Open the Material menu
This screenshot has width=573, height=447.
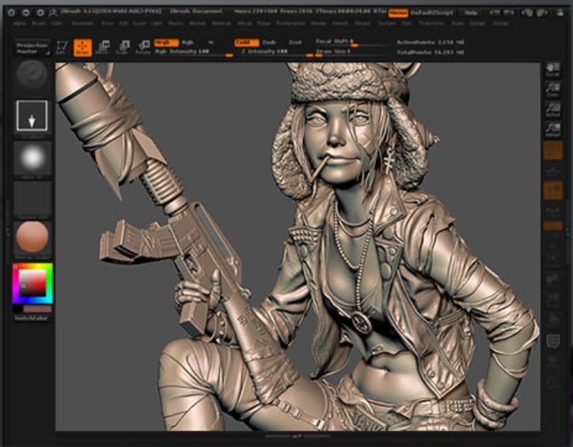[222, 24]
